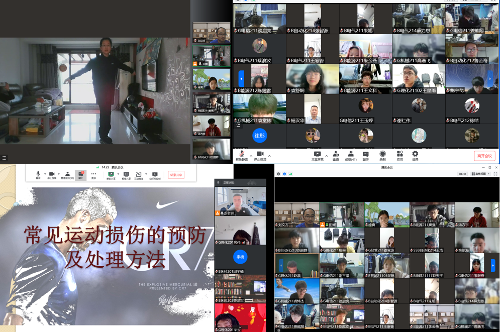
Task: Toggle 停止视频 in the top-right meeting toolbar
Action: (x=260, y=155)
